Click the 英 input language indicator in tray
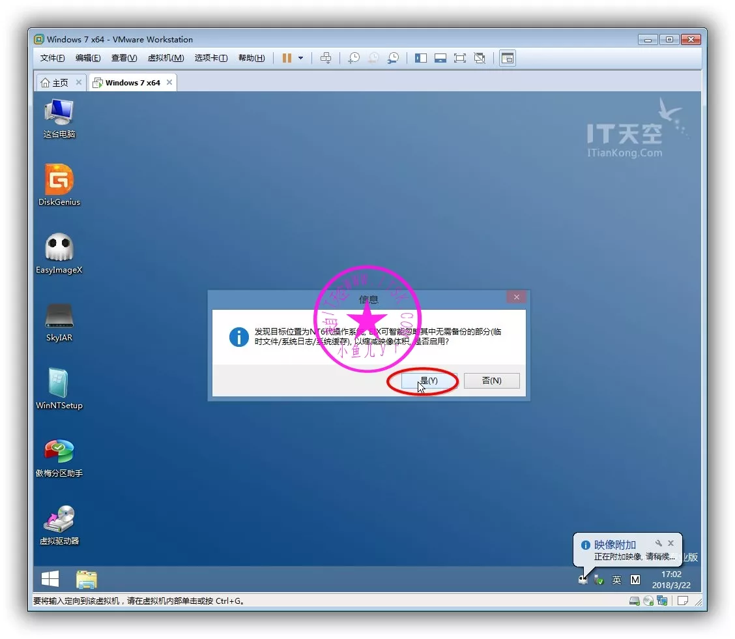735x639 pixels. (x=616, y=580)
